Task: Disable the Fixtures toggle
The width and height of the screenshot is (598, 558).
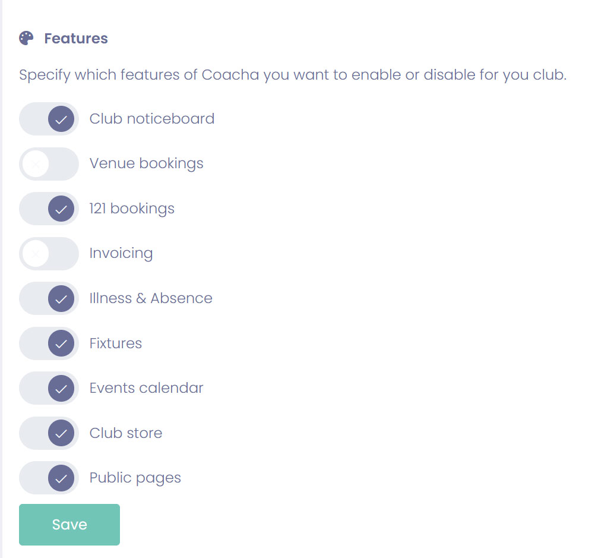Action: pyautogui.click(x=49, y=343)
